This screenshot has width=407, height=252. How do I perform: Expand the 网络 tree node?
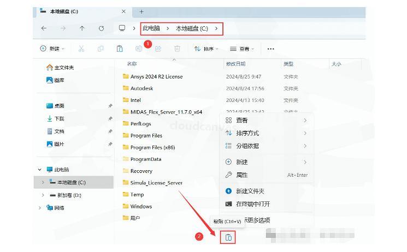coord(40,208)
